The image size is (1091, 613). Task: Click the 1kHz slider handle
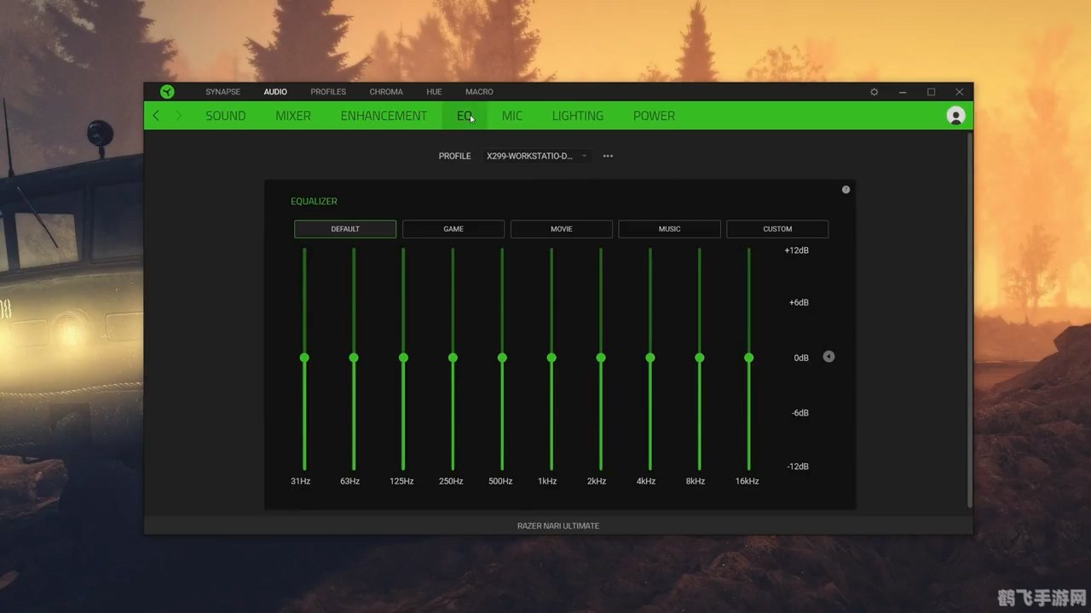pyautogui.click(x=551, y=358)
